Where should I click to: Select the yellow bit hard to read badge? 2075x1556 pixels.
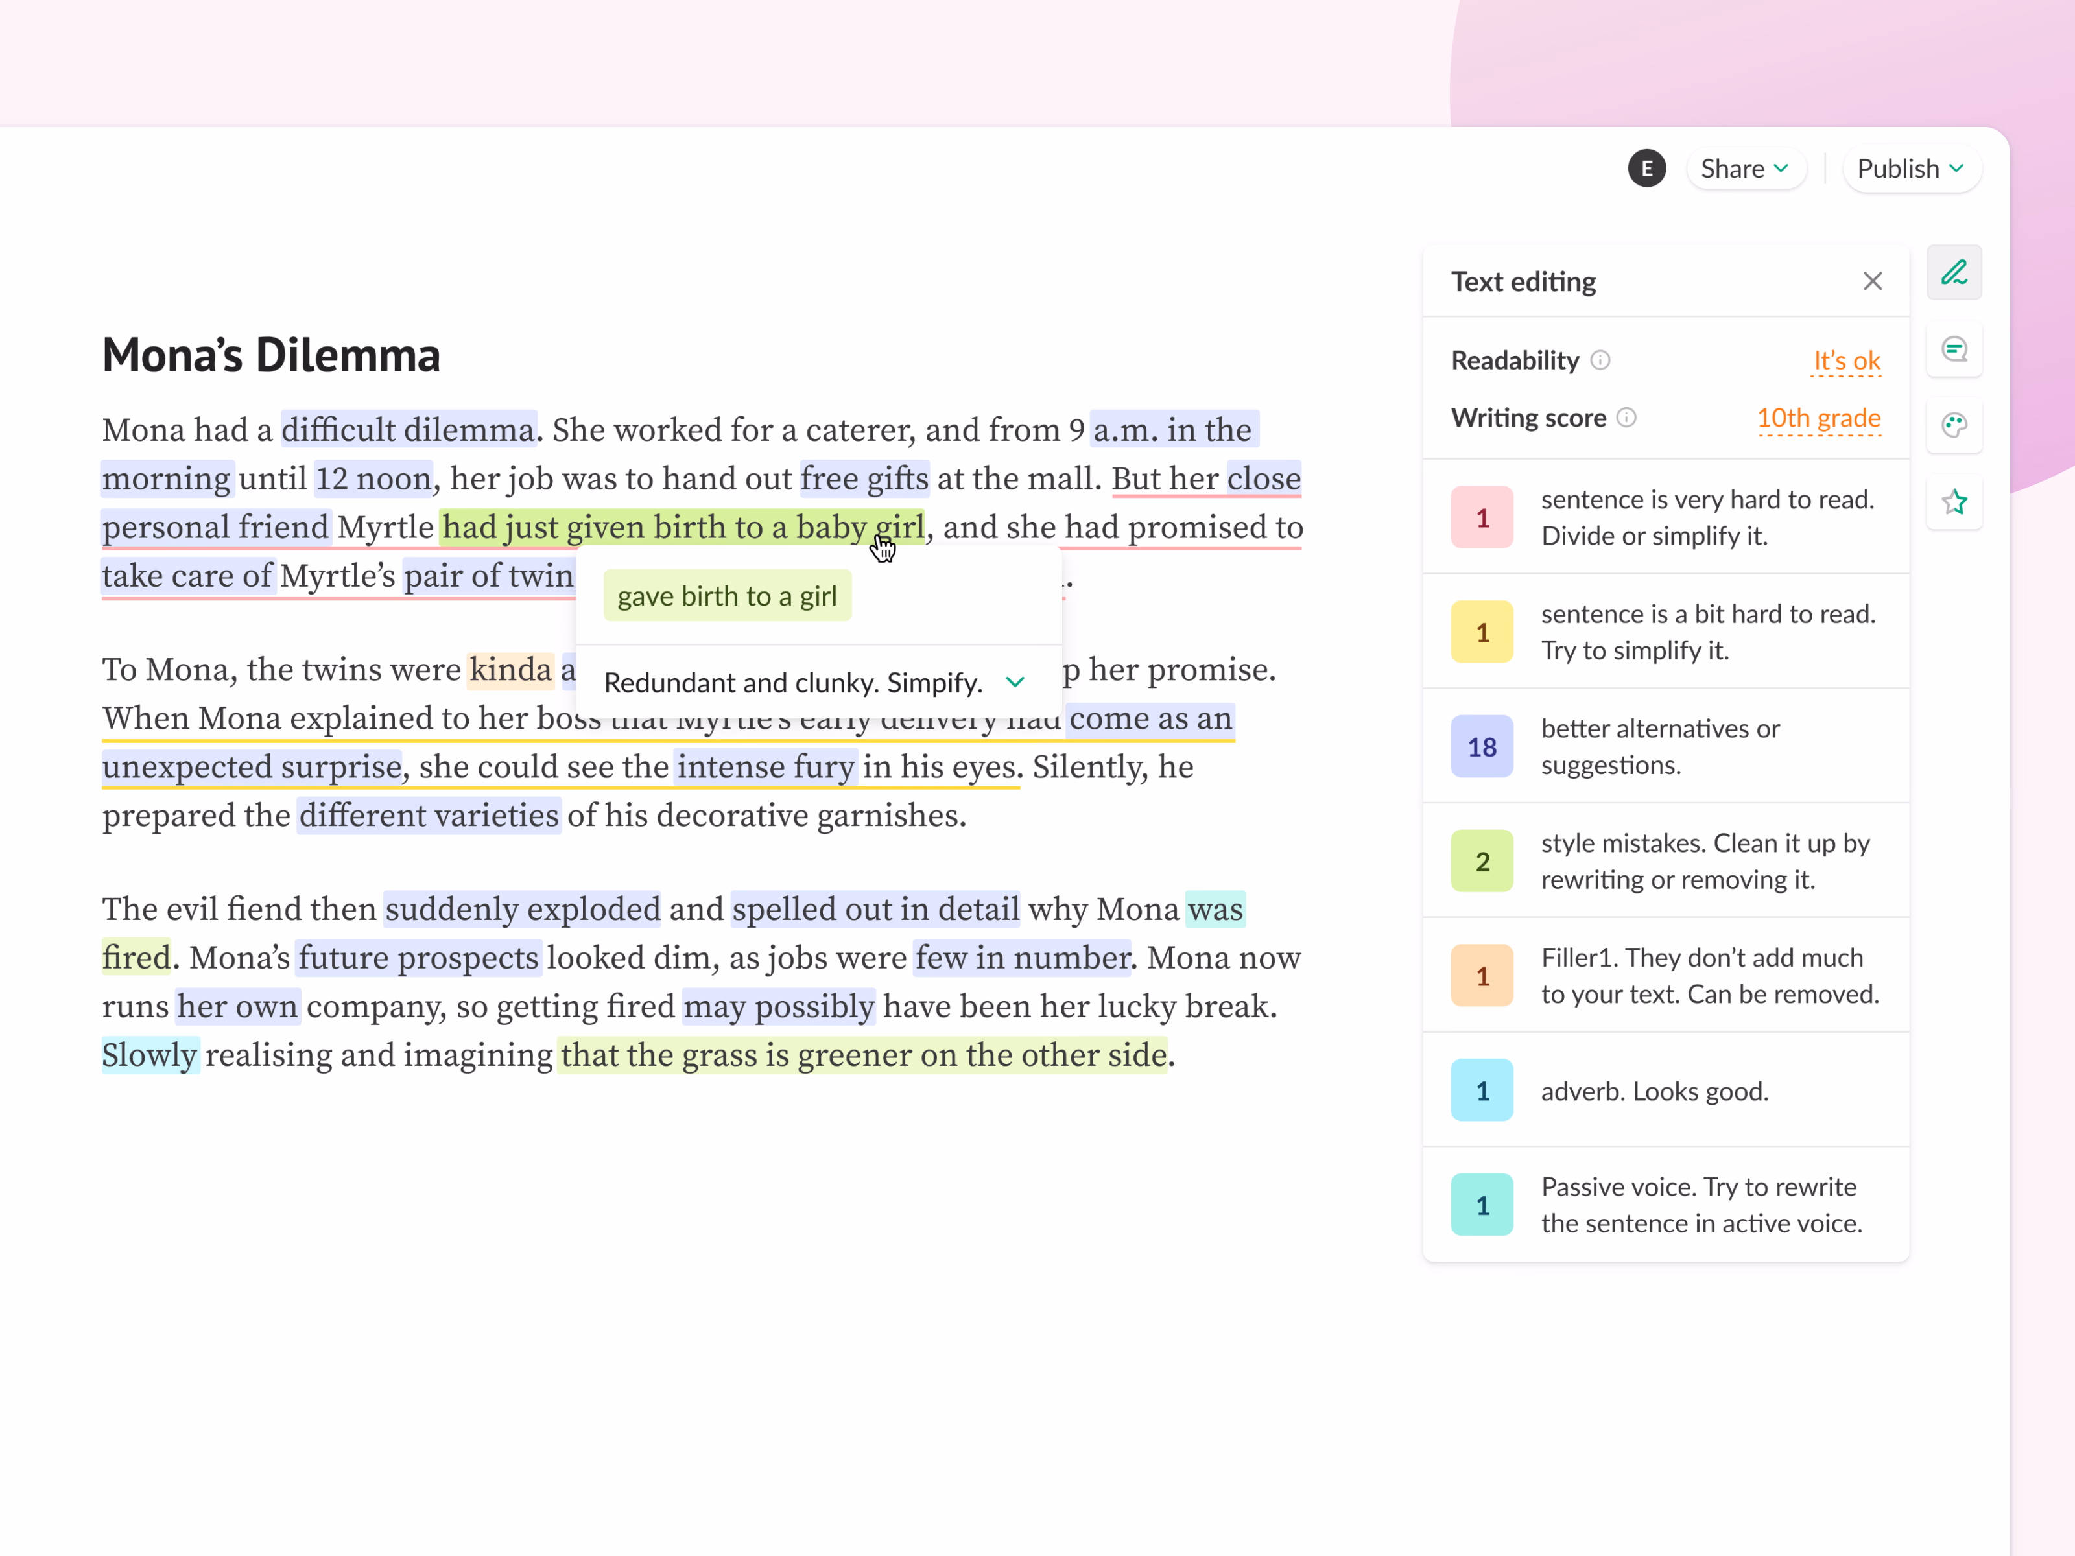(x=1482, y=632)
